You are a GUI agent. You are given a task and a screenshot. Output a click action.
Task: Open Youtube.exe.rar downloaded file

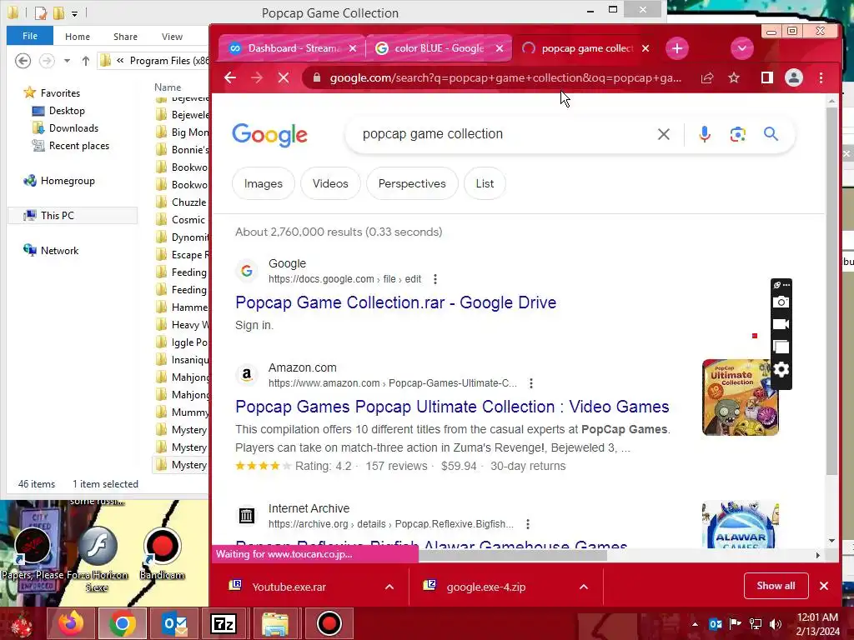tap(289, 587)
